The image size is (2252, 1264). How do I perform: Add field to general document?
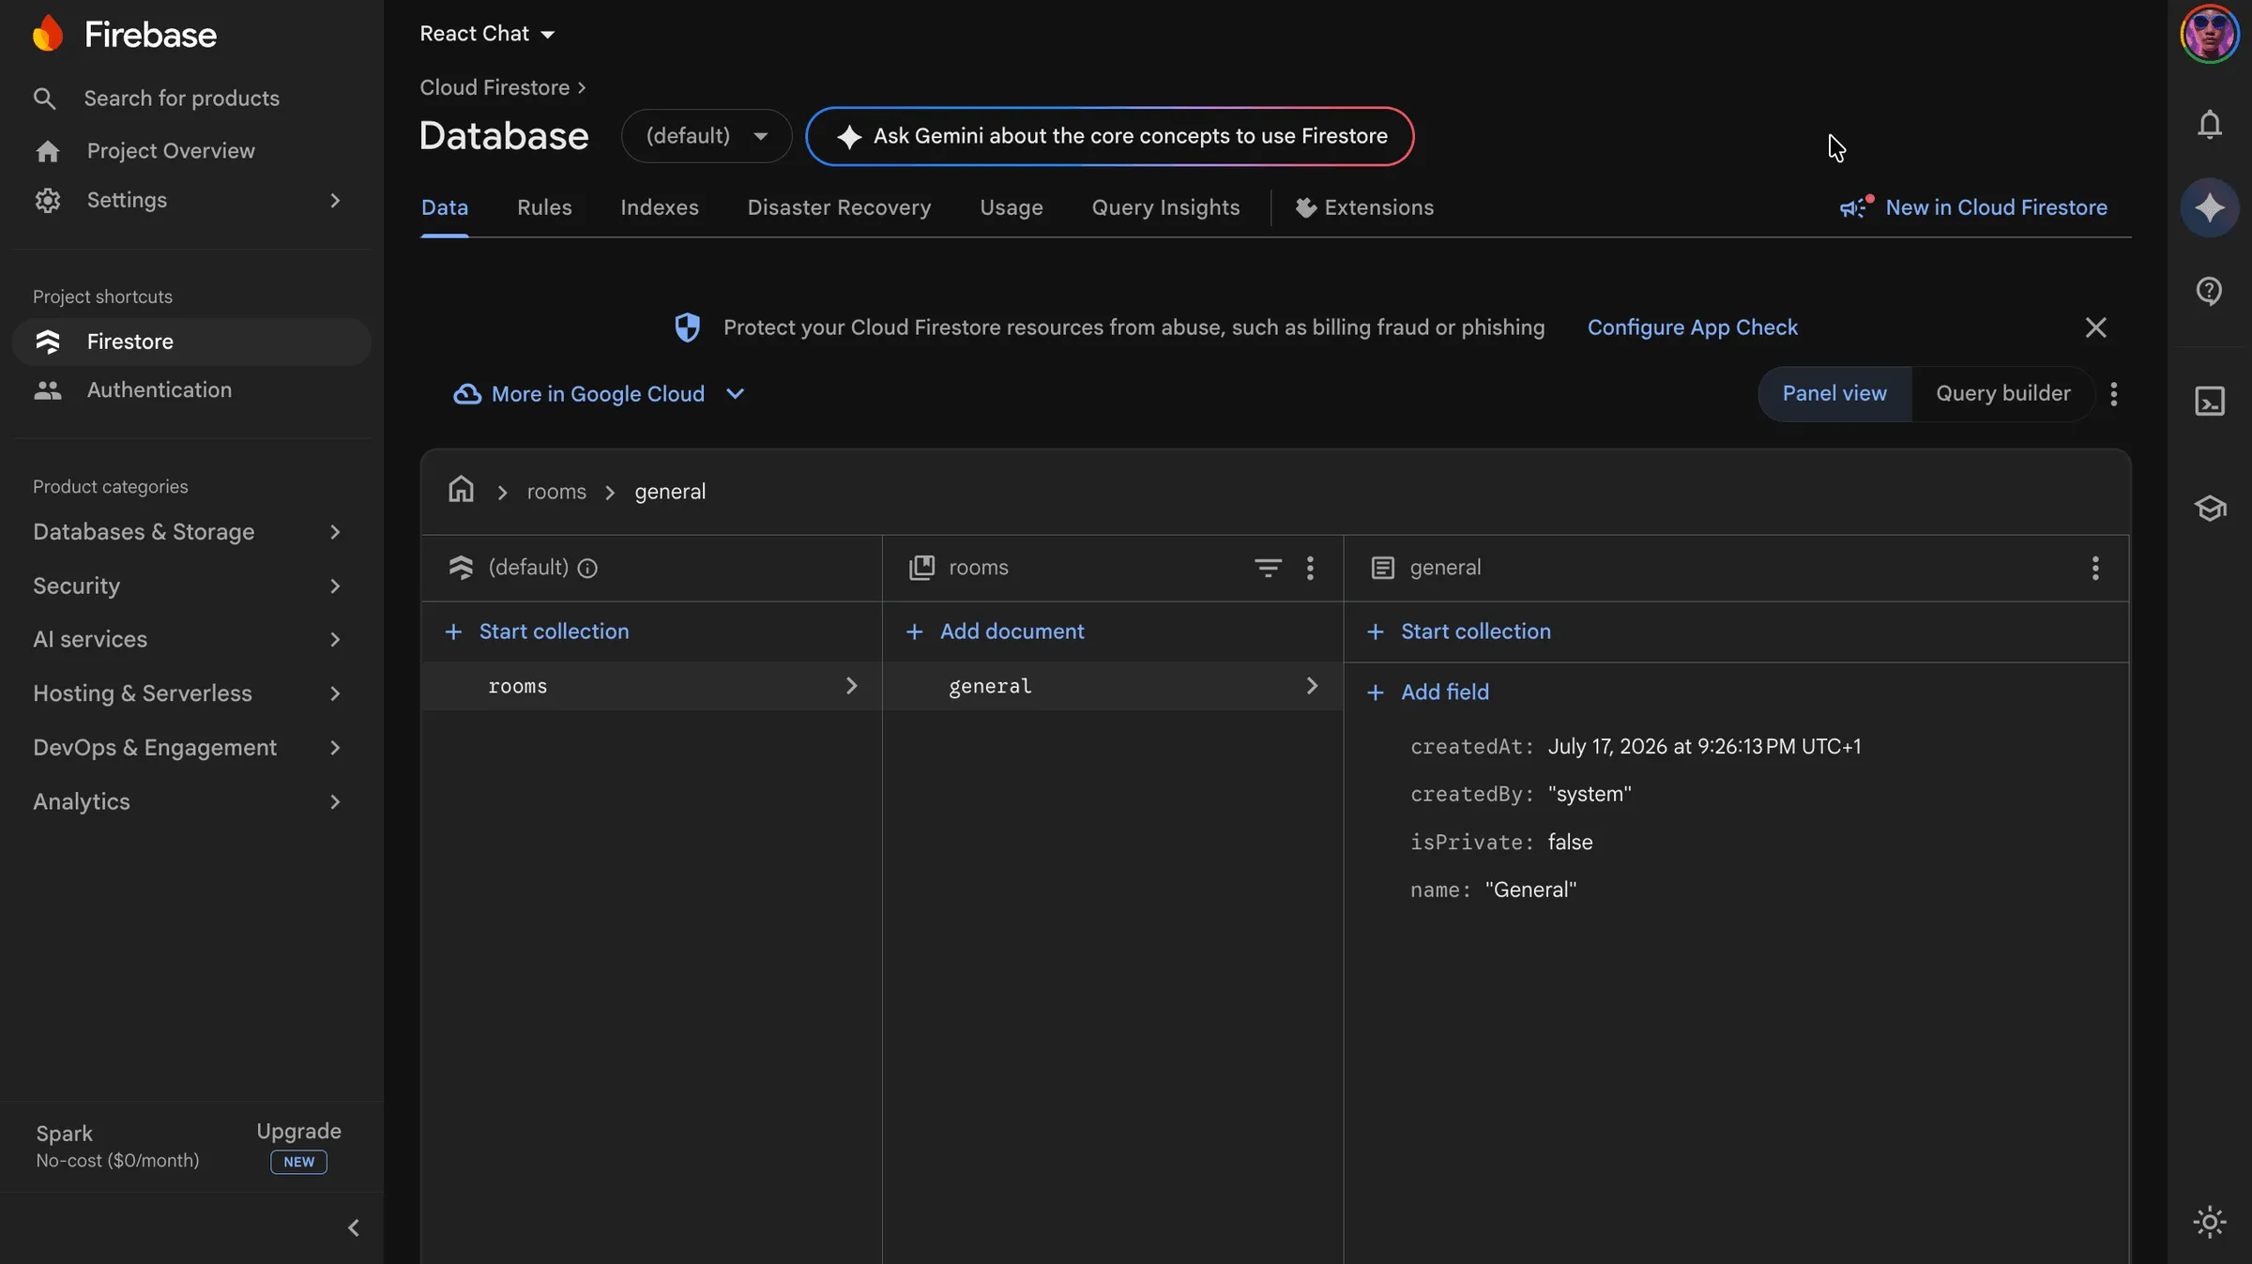tap(1428, 693)
